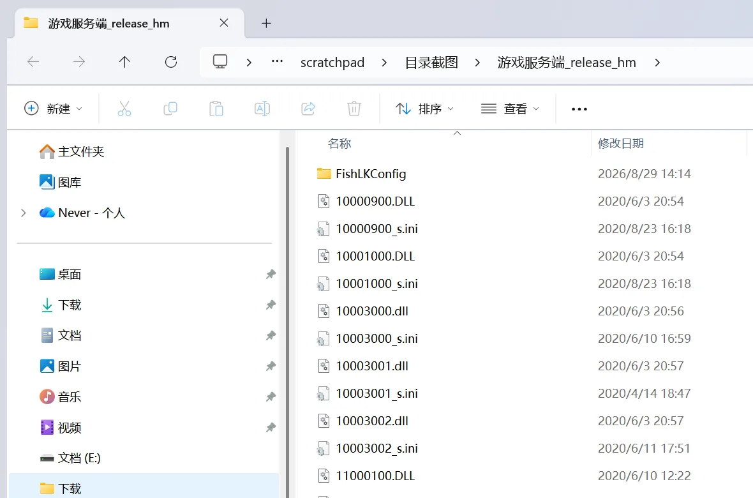Open the 查看 view options dropdown
Image resolution: width=753 pixels, height=498 pixels.
click(x=509, y=109)
